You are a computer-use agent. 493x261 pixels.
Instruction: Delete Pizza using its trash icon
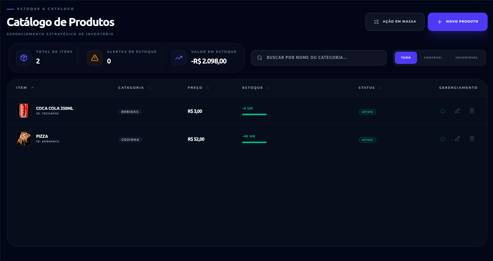pyautogui.click(x=472, y=139)
